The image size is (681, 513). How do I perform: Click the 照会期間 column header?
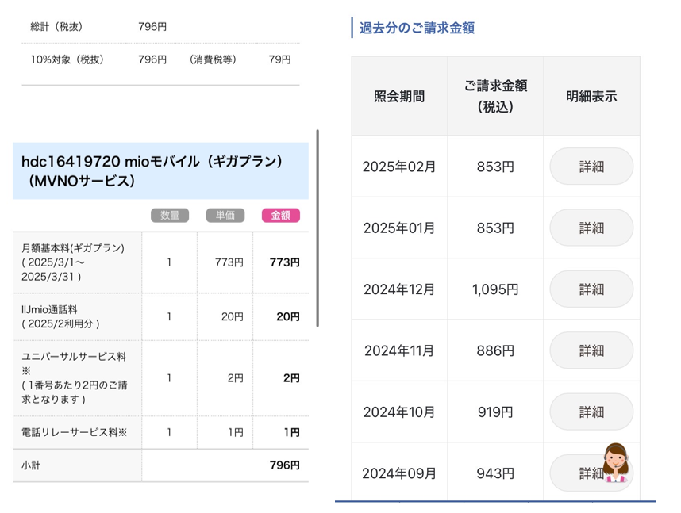pyautogui.click(x=399, y=97)
